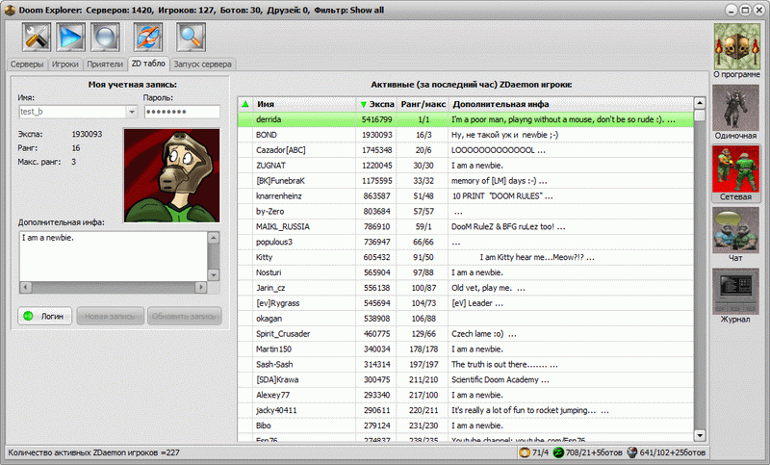Open settings with the wrench-screwdriver icon
The height and width of the screenshot is (465, 770).
click(x=36, y=38)
